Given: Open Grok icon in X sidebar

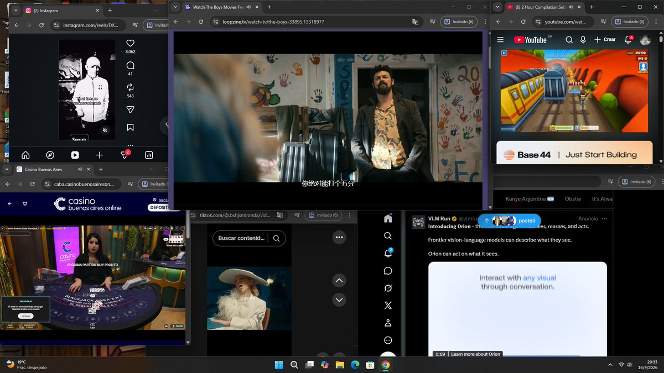Looking at the screenshot, I should tap(388, 288).
